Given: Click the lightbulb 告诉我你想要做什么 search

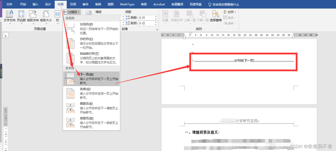Looking at the screenshot, I should (x=224, y=5).
